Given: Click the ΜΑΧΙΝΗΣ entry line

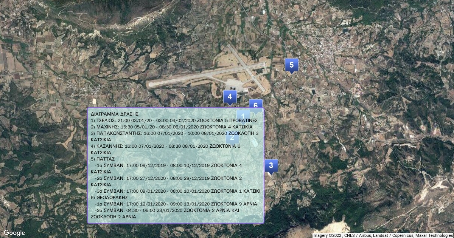Looking at the screenshot, I should 171,127.
